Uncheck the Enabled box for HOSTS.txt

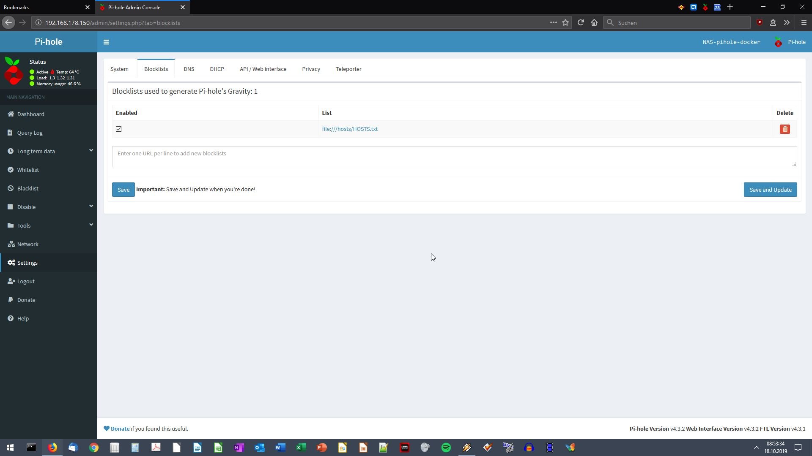coord(119,129)
